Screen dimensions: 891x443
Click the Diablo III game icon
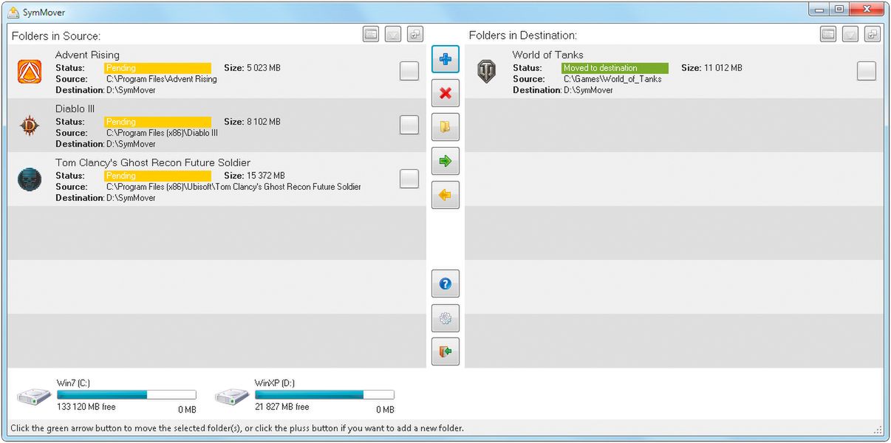(30, 126)
